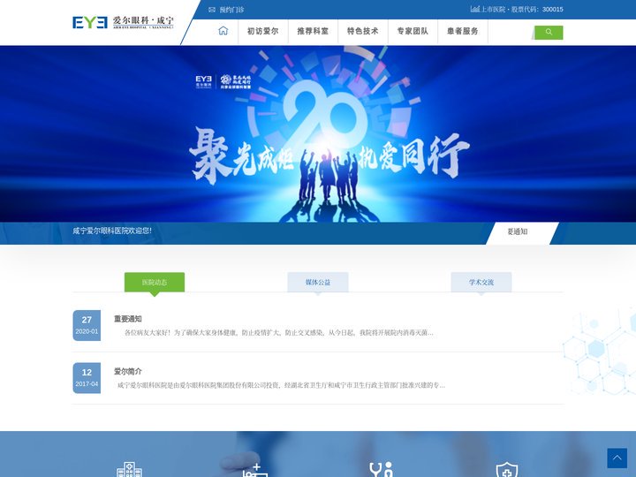The width and height of the screenshot is (636, 477).
Task: Open the 患者服务 menu
Action: [462, 31]
